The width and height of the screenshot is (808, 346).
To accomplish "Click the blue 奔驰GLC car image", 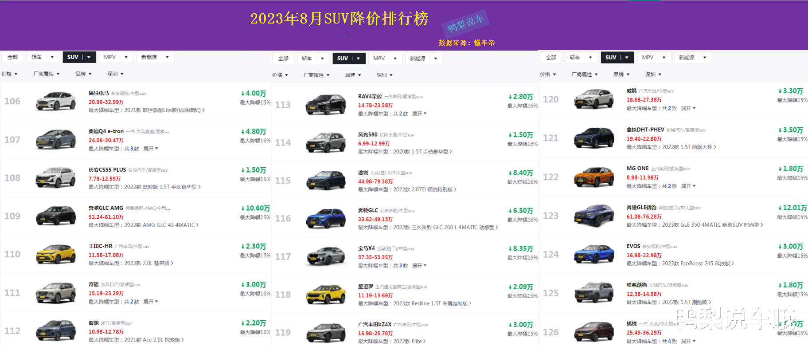I will [326, 219].
